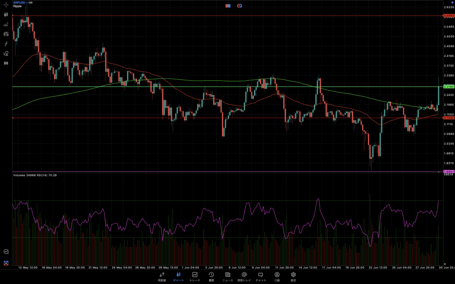Select the purple 1.8997 level label
This screenshot has height=284, width=455.
pos(449,172)
